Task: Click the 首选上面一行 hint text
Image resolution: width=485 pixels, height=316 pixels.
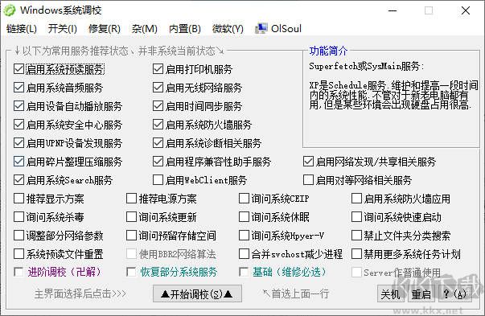Action: click(x=295, y=293)
